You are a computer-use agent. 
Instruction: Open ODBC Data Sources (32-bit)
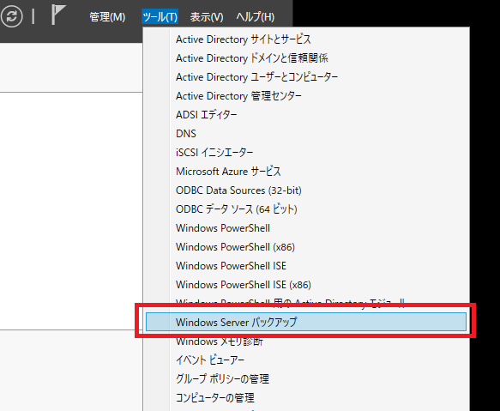pos(306,190)
